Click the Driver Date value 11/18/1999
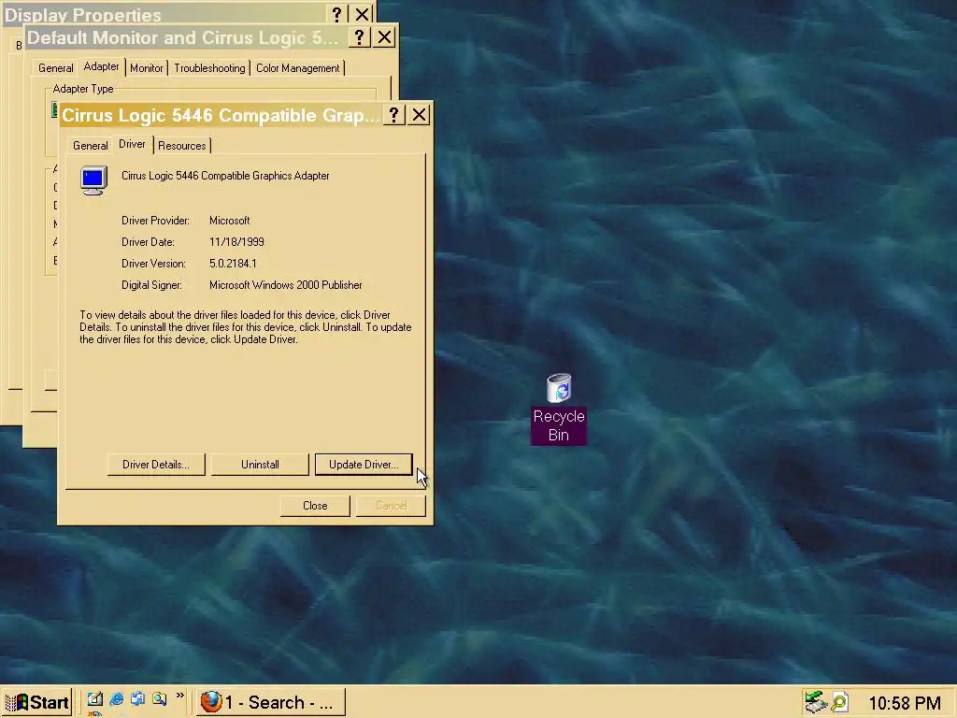Screen dimensions: 957x718 pos(236,242)
